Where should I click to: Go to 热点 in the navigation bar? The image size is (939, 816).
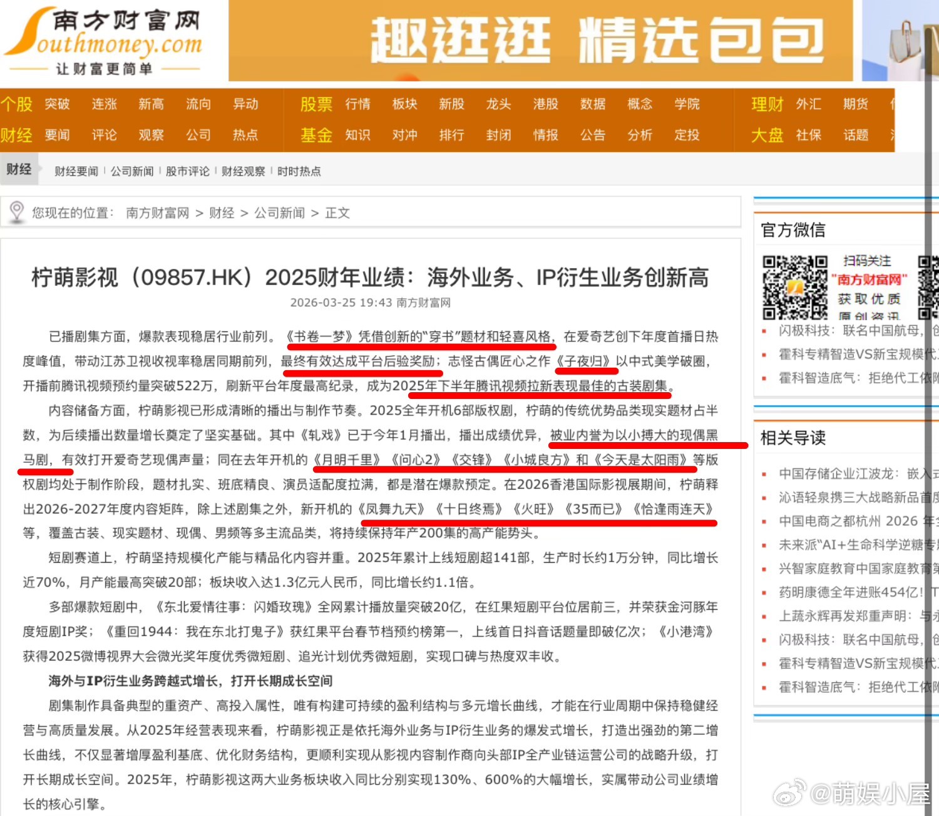pyautogui.click(x=246, y=135)
